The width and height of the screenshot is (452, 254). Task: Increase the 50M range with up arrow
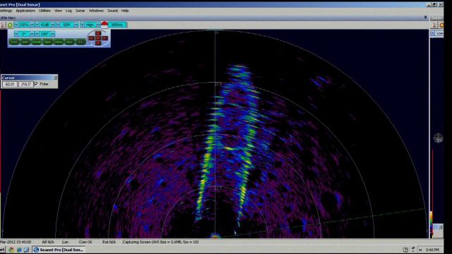click(76, 25)
